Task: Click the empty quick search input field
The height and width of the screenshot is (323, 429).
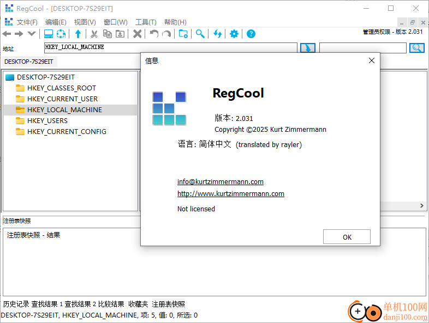Action: [363, 48]
